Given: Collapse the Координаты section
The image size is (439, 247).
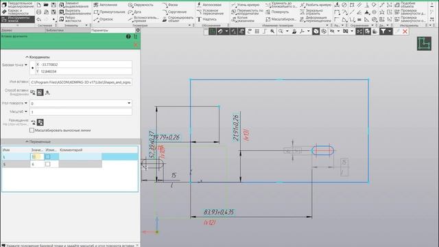Looking at the screenshot, I should click(27, 57).
